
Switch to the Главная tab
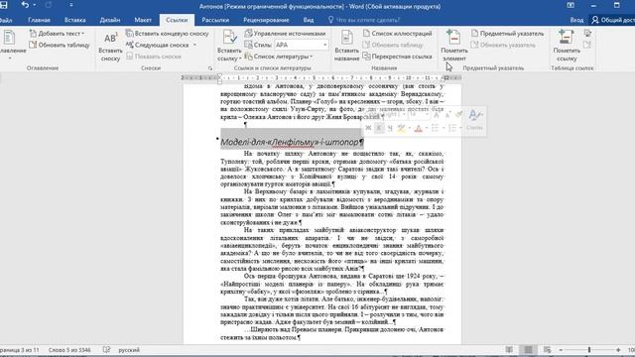[x=40, y=20]
